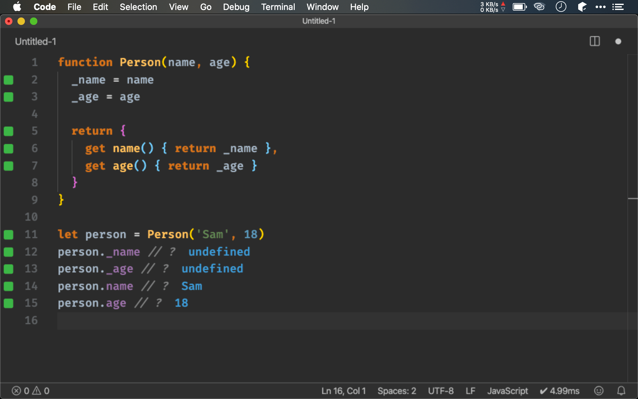
Task: Click green gutter indicator on line 2
Action: pos(8,80)
